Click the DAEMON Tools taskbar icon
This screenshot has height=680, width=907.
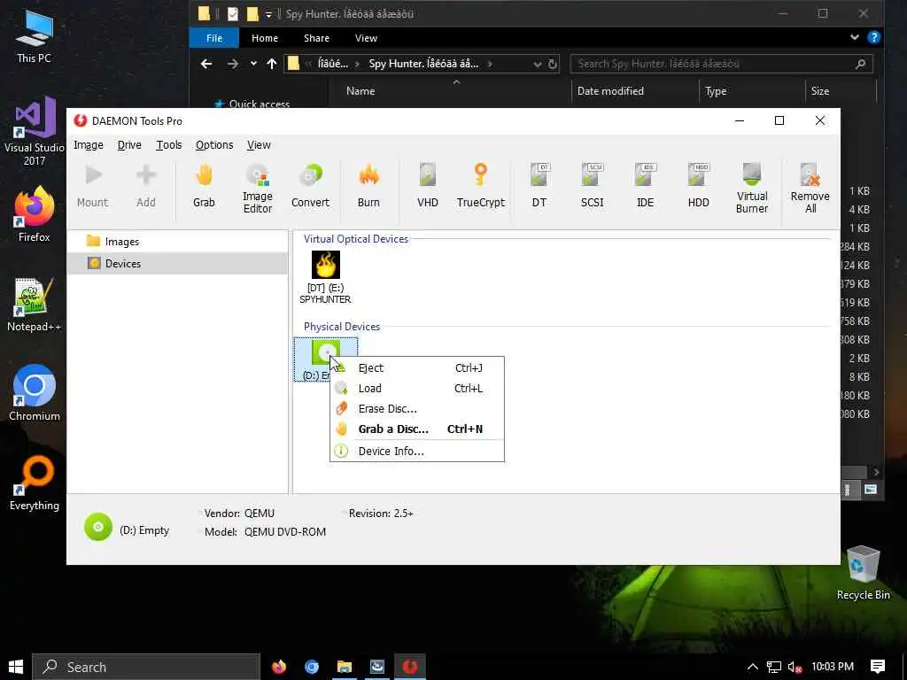click(410, 667)
